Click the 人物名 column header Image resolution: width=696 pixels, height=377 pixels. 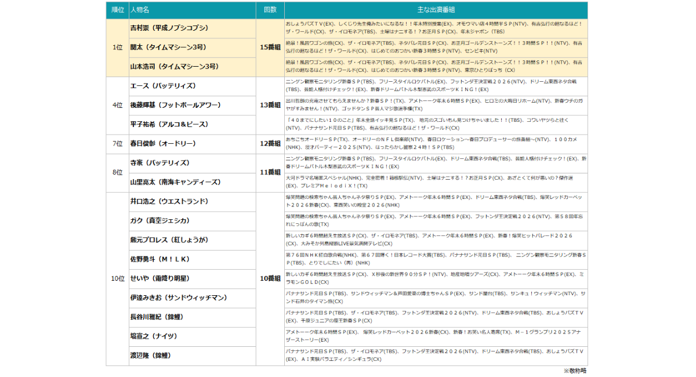(140, 10)
